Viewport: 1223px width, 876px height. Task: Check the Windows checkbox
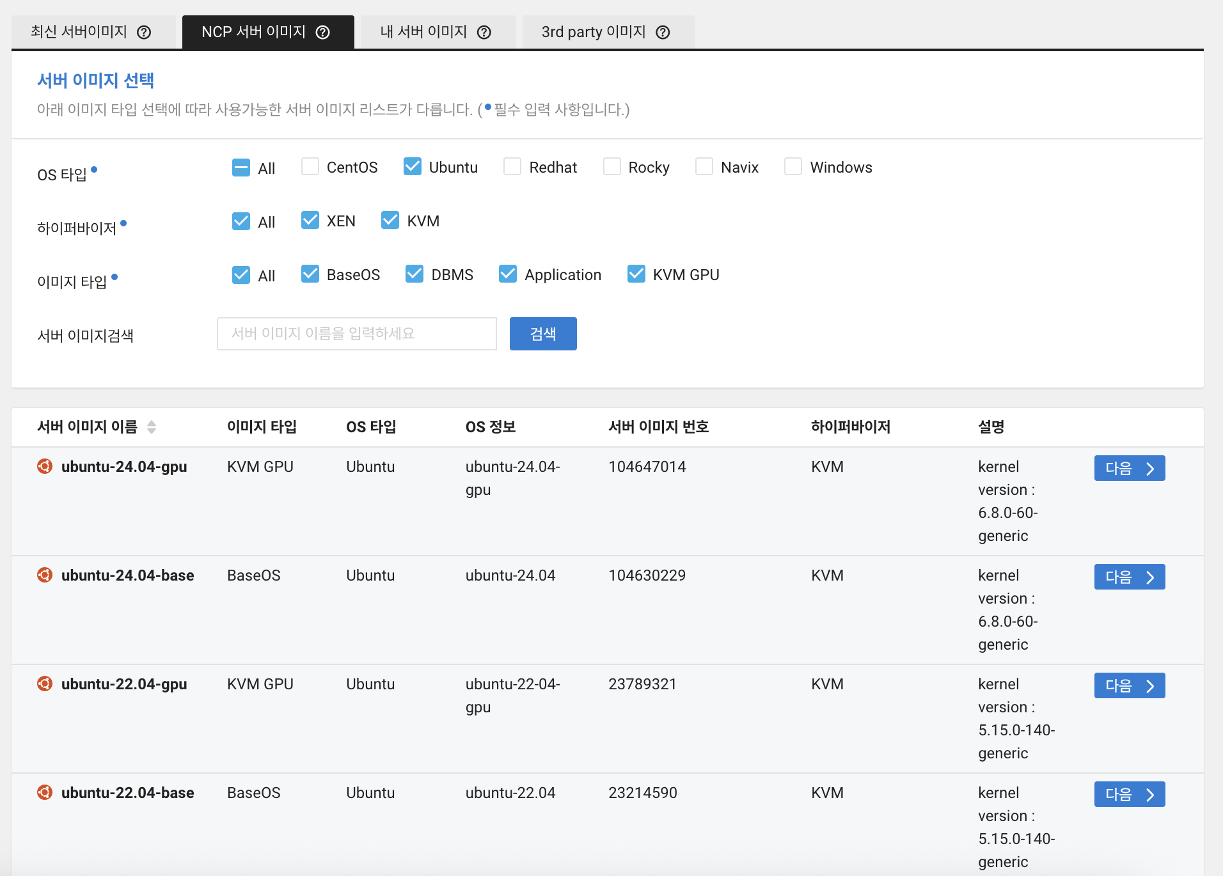793,167
